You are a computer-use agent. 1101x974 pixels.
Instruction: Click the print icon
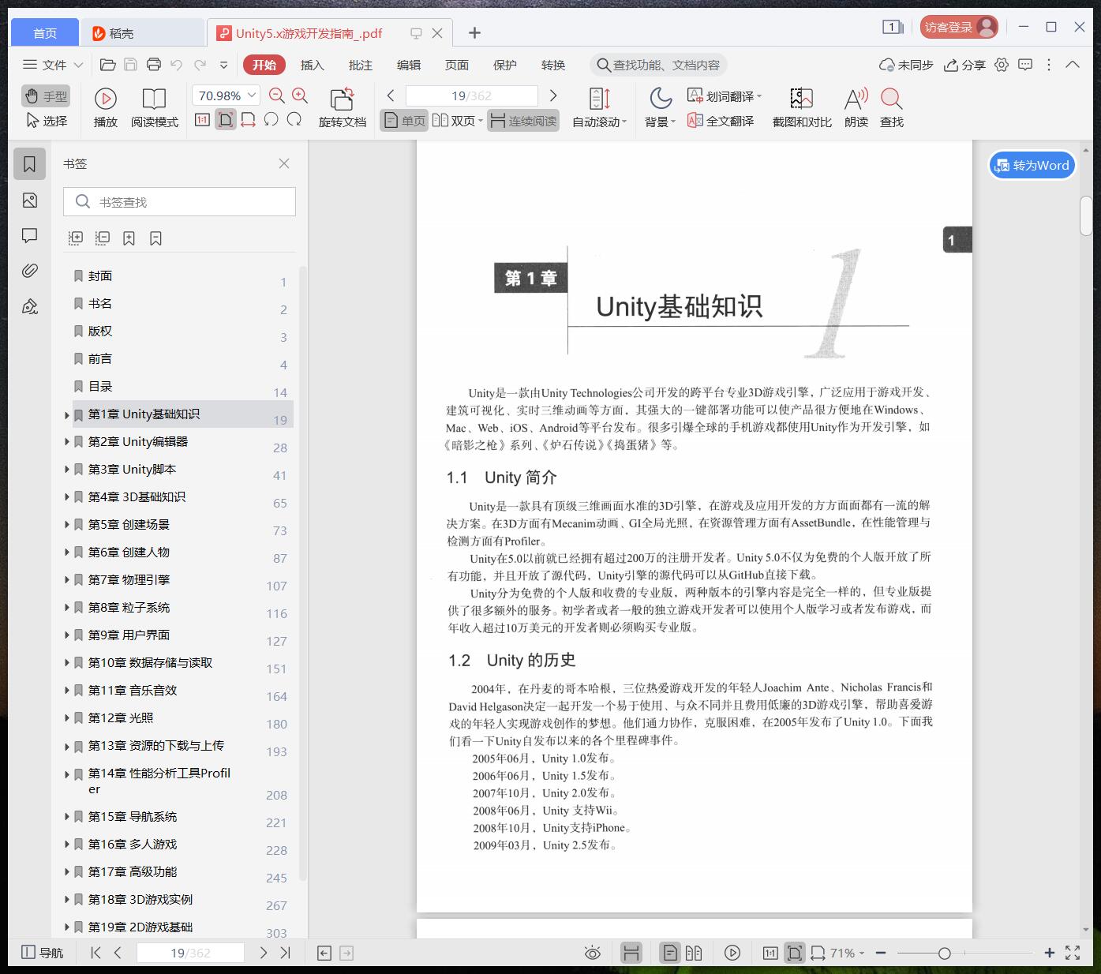click(x=154, y=65)
